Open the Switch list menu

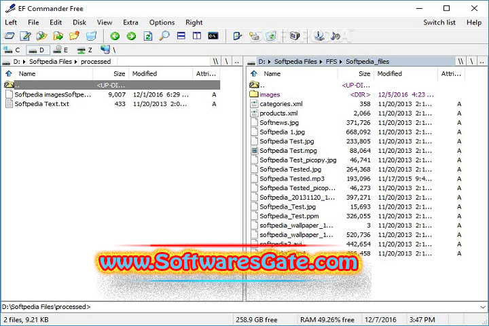click(439, 22)
